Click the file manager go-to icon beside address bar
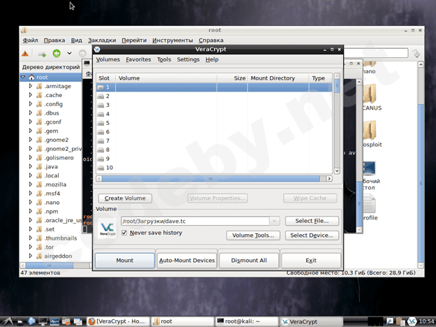This screenshot has width=436, height=327. click(416, 53)
